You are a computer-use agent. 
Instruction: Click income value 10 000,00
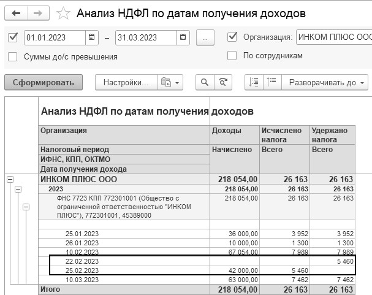[x=243, y=243]
